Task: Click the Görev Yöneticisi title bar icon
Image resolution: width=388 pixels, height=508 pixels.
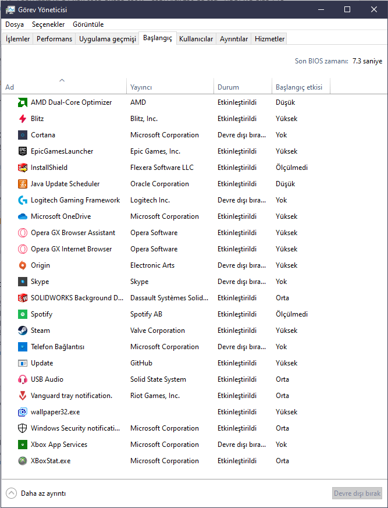Action: (10, 10)
